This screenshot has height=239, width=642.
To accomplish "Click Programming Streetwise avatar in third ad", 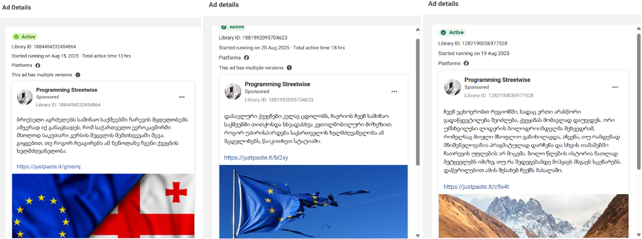I will pyautogui.click(x=452, y=87).
